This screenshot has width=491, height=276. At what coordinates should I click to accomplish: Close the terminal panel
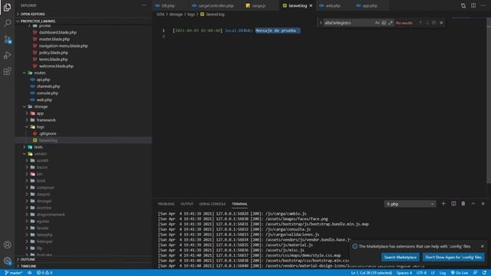[483, 204]
